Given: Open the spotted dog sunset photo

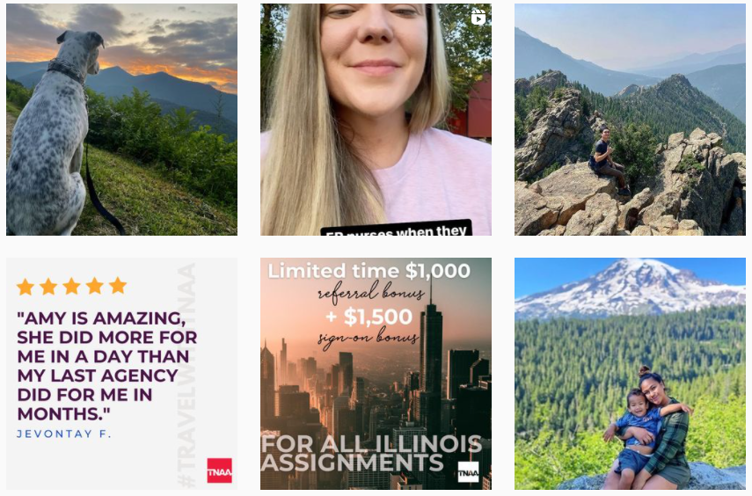Looking at the screenshot, I should [x=121, y=120].
